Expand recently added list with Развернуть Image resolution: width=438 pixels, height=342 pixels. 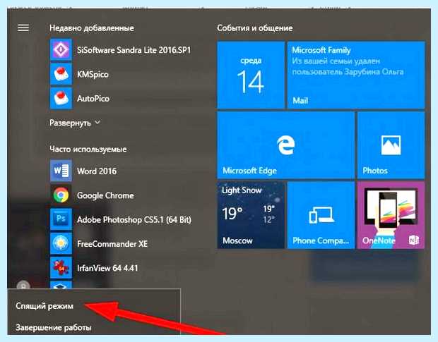click(70, 123)
